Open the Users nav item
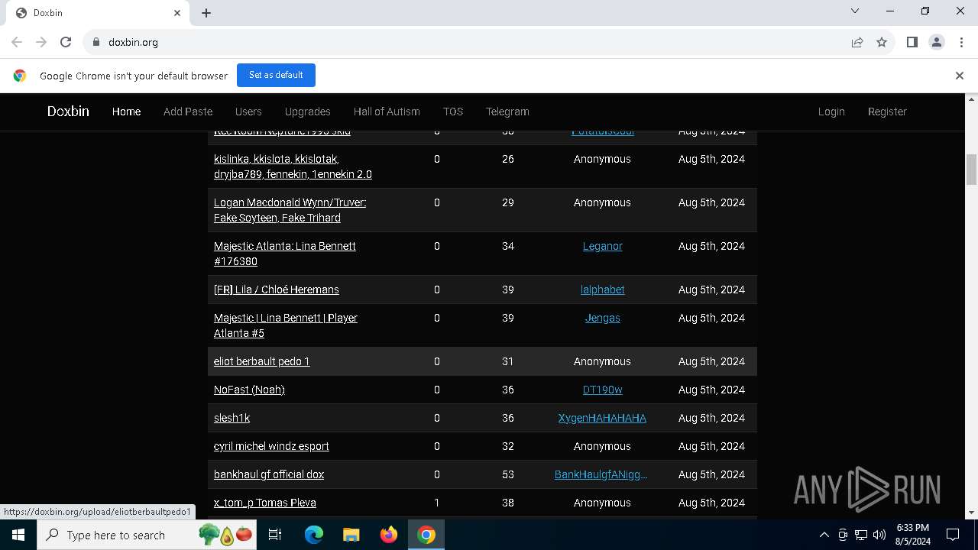978x550 pixels. click(248, 112)
